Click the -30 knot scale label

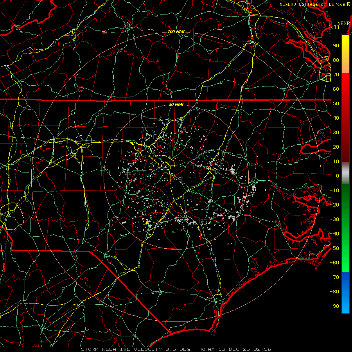click(334, 219)
